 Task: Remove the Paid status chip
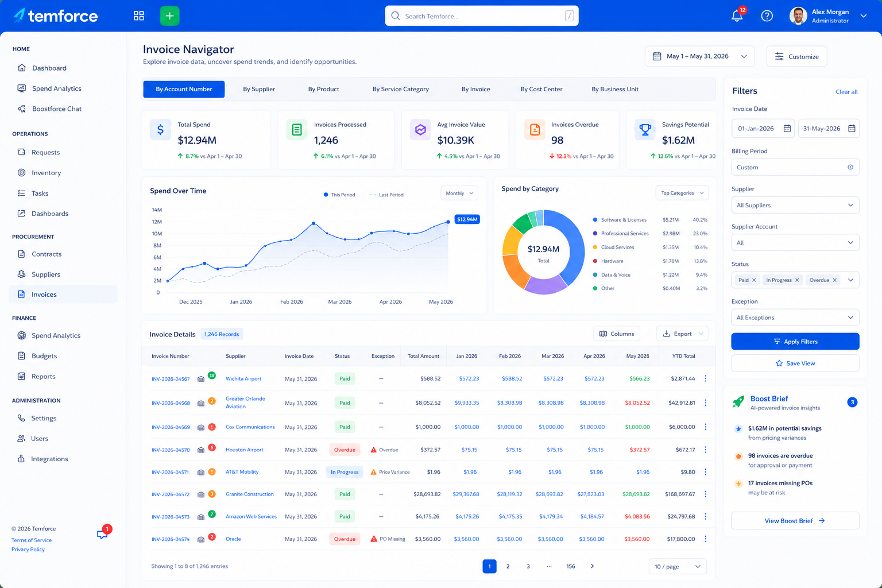[x=754, y=280]
